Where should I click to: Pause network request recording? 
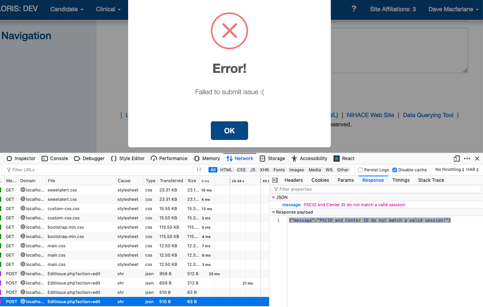coord(199,169)
